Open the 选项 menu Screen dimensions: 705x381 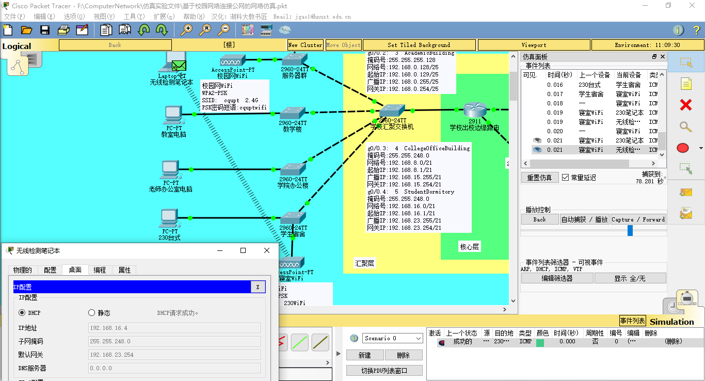point(74,17)
